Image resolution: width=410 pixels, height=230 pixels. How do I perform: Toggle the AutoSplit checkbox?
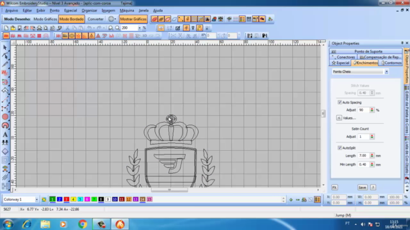pos(340,148)
